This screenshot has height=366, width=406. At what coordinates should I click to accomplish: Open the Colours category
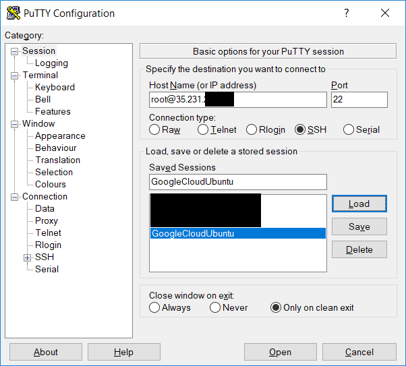coord(51,185)
